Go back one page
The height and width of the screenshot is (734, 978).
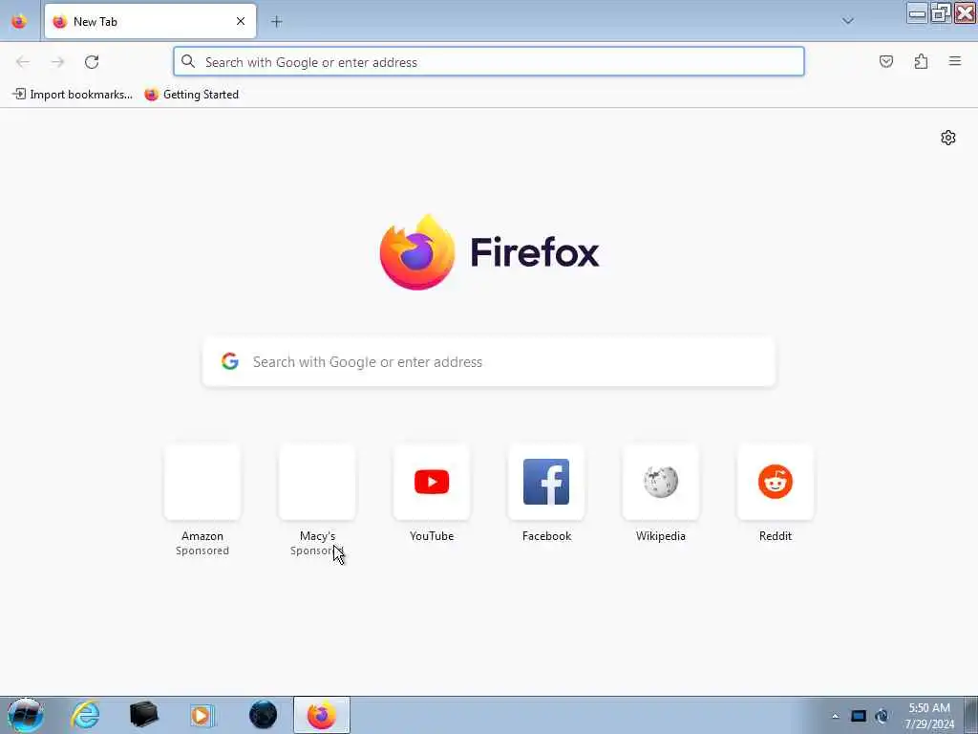tap(23, 62)
